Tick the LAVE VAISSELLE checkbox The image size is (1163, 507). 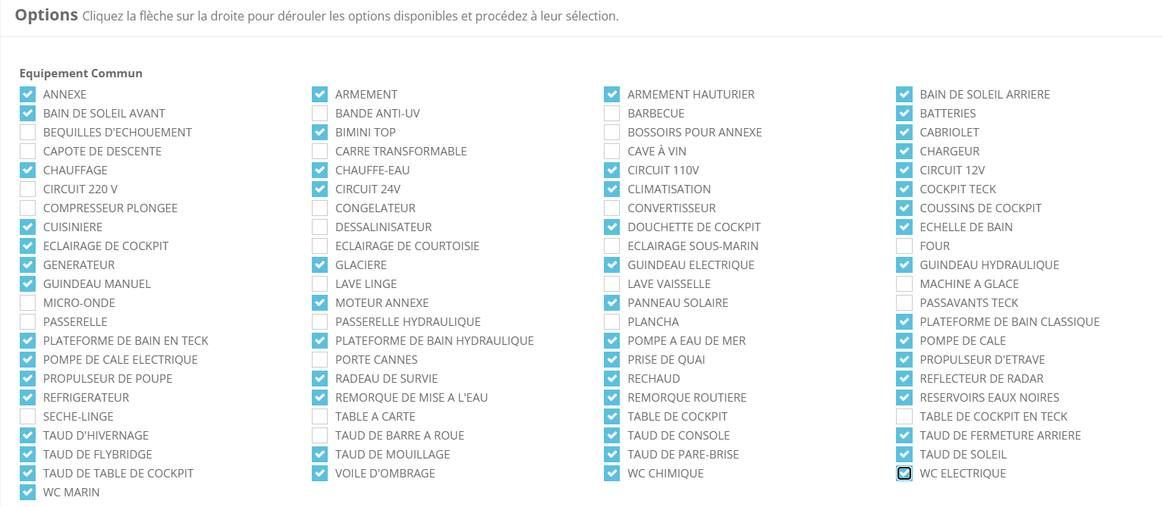612,284
